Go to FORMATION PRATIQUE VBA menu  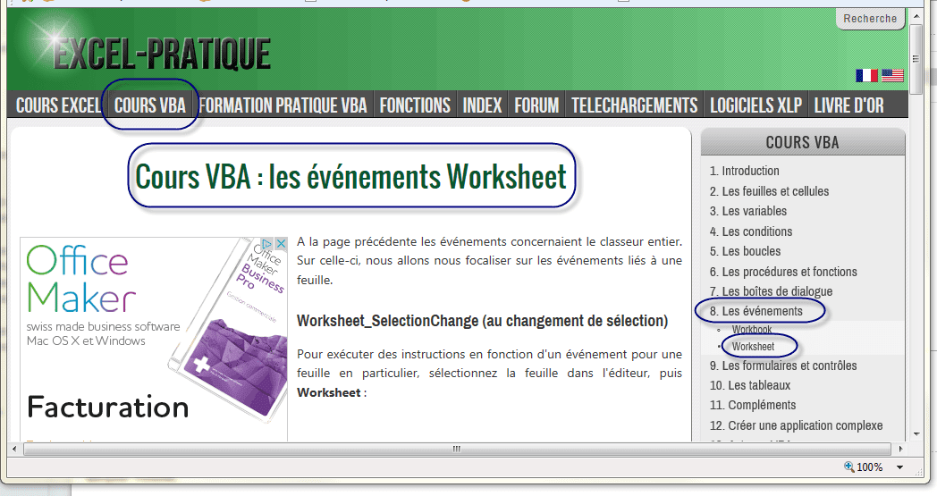coord(283,105)
